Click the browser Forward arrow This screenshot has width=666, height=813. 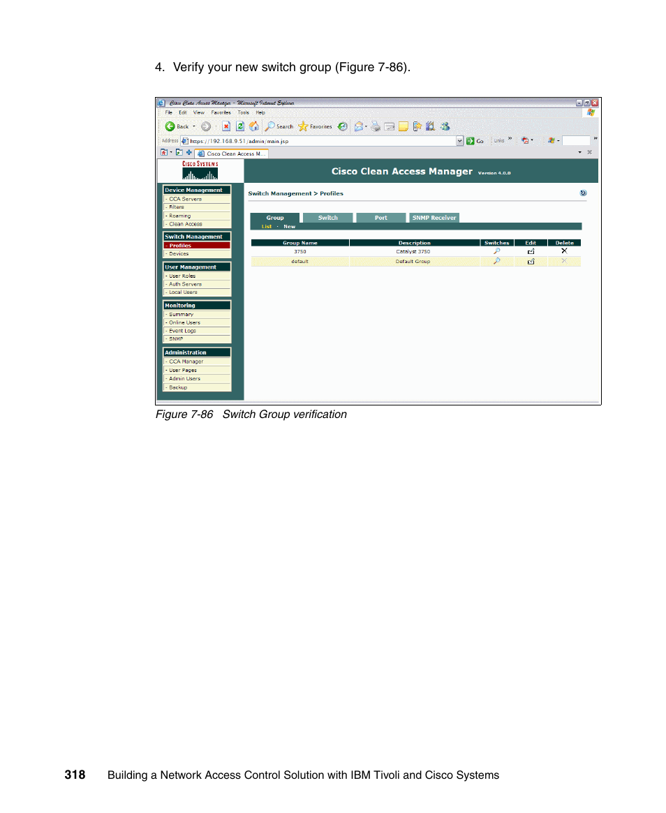pos(206,126)
